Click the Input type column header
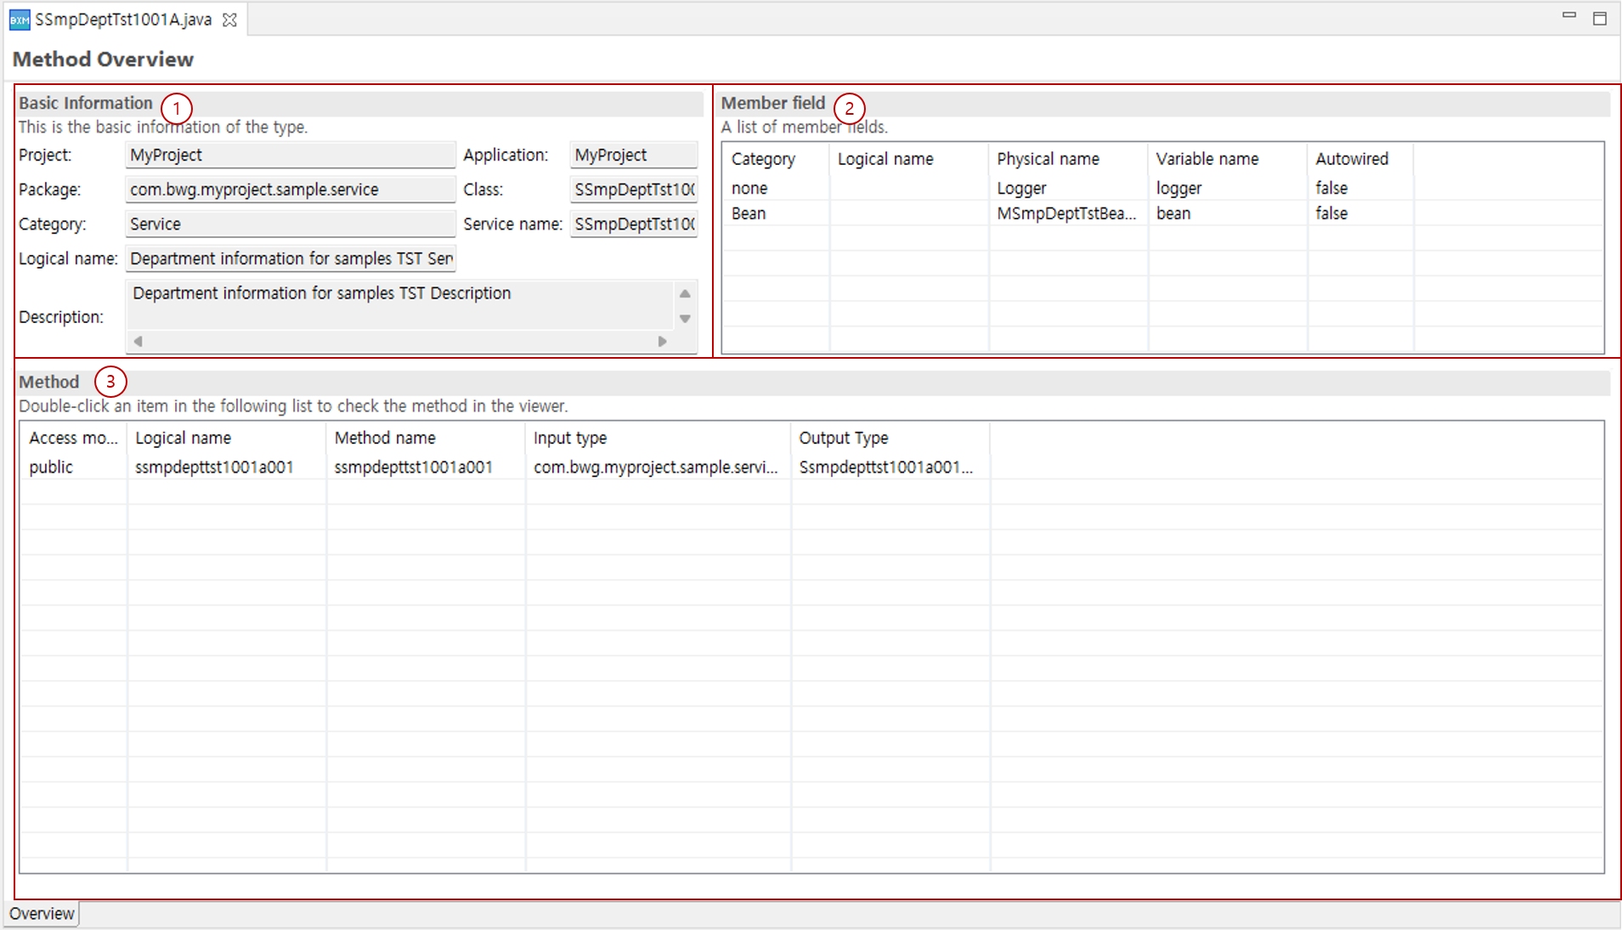1622x930 pixels. [570, 438]
